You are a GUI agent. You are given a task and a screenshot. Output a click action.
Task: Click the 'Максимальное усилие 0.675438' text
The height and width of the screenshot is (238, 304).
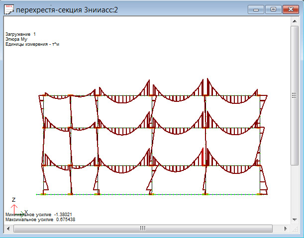coord(40,220)
